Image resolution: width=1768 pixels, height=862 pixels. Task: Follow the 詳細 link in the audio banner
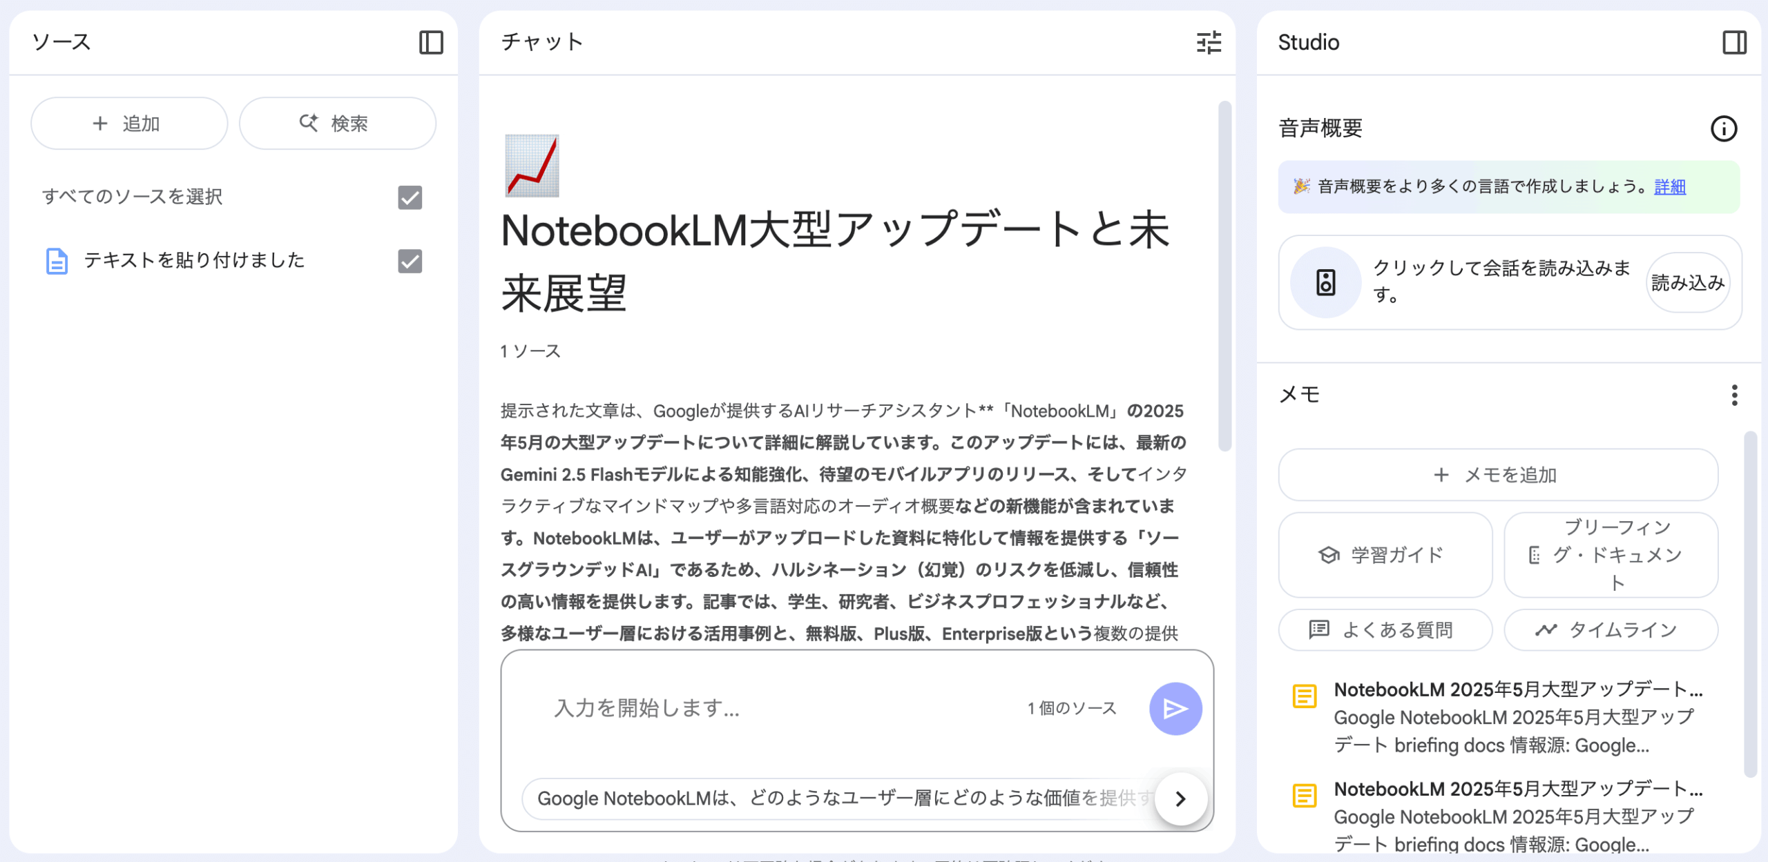click(1669, 186)
